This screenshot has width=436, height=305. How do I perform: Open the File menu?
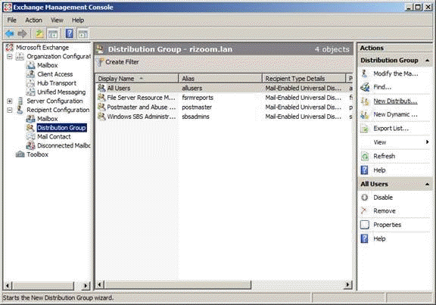click(11, 20)
